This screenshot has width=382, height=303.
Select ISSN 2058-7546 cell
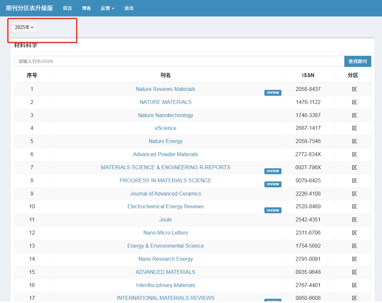tap(308, 141)
